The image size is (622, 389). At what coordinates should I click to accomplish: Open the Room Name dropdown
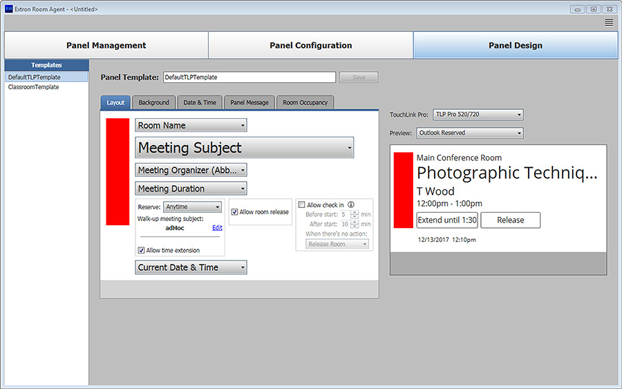(x=191, y=126)
